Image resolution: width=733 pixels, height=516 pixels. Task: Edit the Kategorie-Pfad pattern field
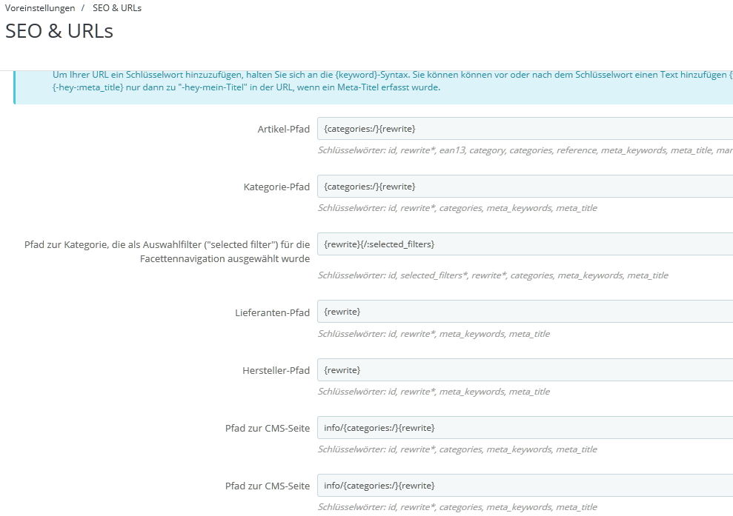tap(445, 186)
